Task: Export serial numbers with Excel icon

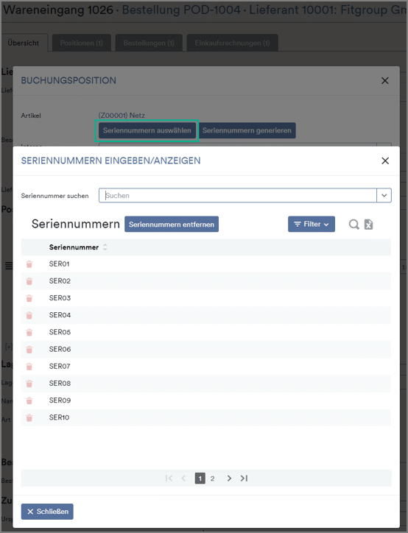Action: tap(368, 225)
